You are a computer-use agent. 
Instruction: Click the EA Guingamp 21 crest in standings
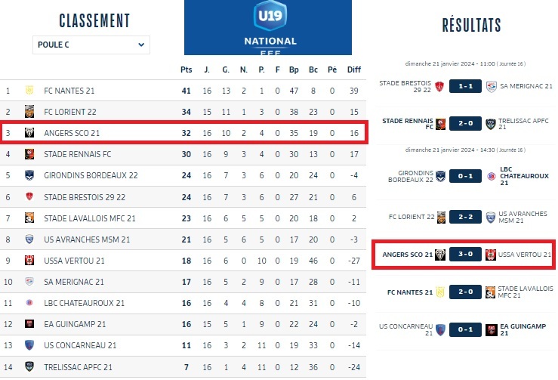click(29, 323)
